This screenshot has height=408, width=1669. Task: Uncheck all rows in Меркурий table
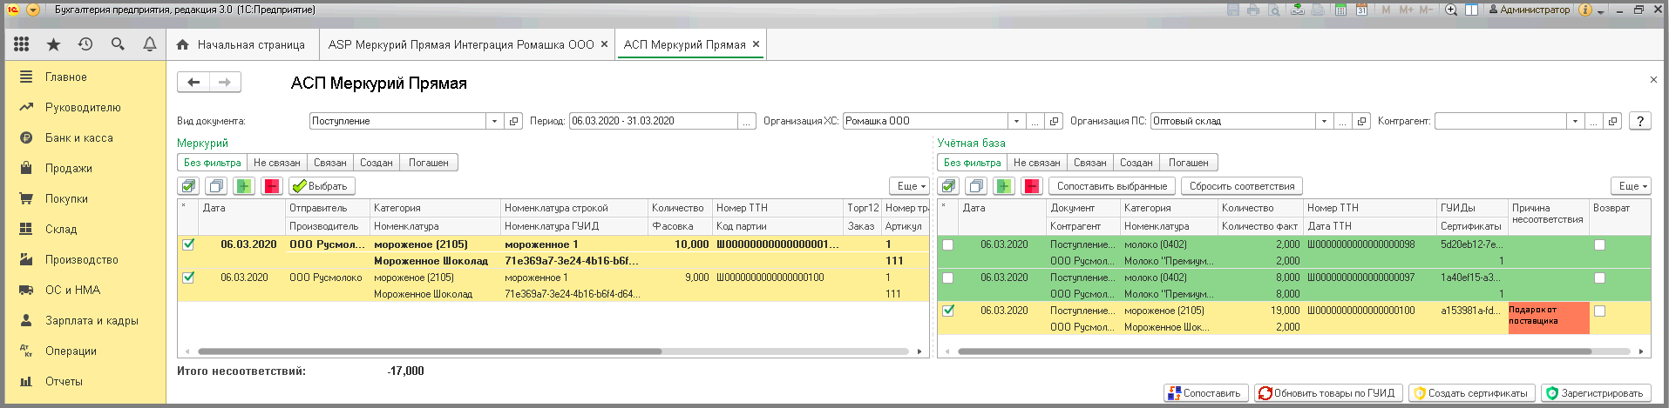tap(216, 186)
